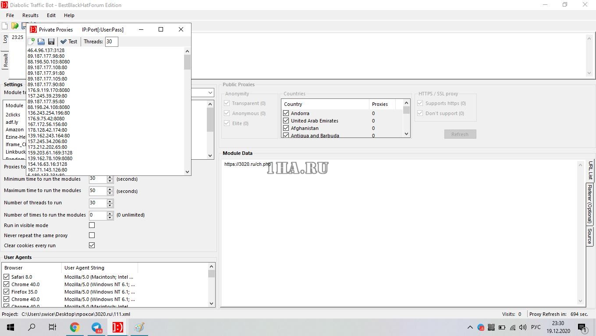Image resolution: width=596 pixels, height=336 pixels.
Task: Click the Refresh button for public proxies
Action: [460, 134]
